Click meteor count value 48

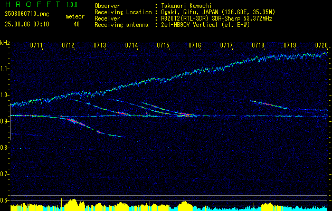pos(77,24)
